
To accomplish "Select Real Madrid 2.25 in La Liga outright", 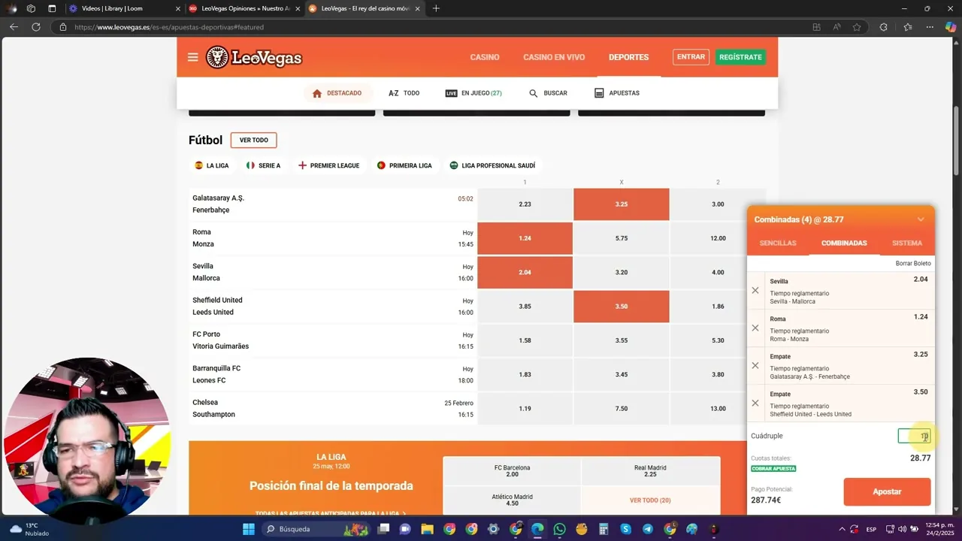I will [x=650, y=471].
